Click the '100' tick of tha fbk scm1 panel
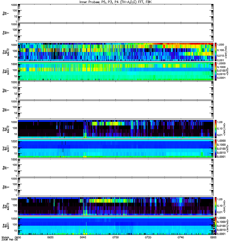The image size is (231, 246). (x=15, y=70)
